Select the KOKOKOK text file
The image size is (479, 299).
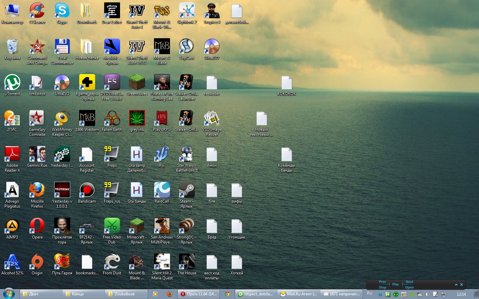coord(287,82)
